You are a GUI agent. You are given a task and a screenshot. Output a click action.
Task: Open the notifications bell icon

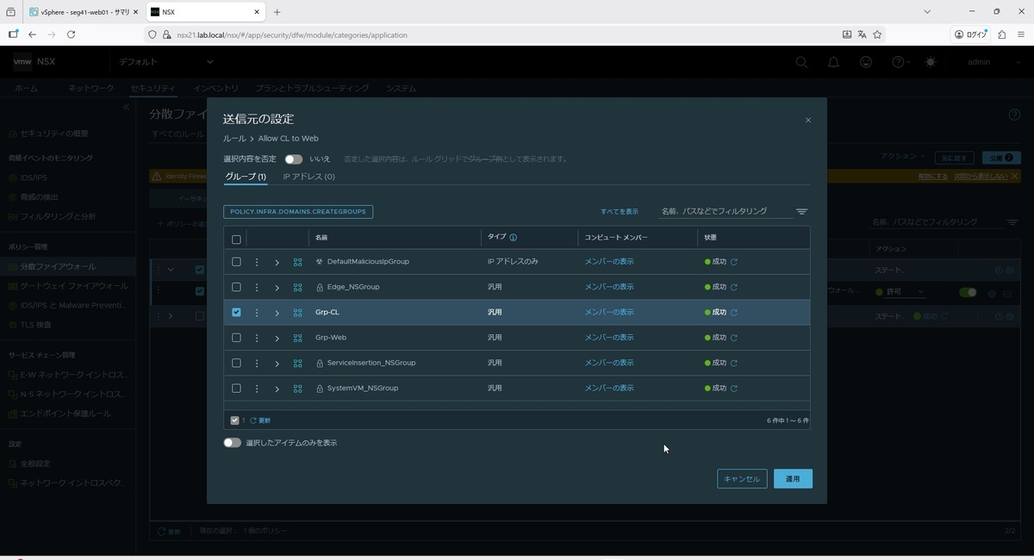(834, 62)
